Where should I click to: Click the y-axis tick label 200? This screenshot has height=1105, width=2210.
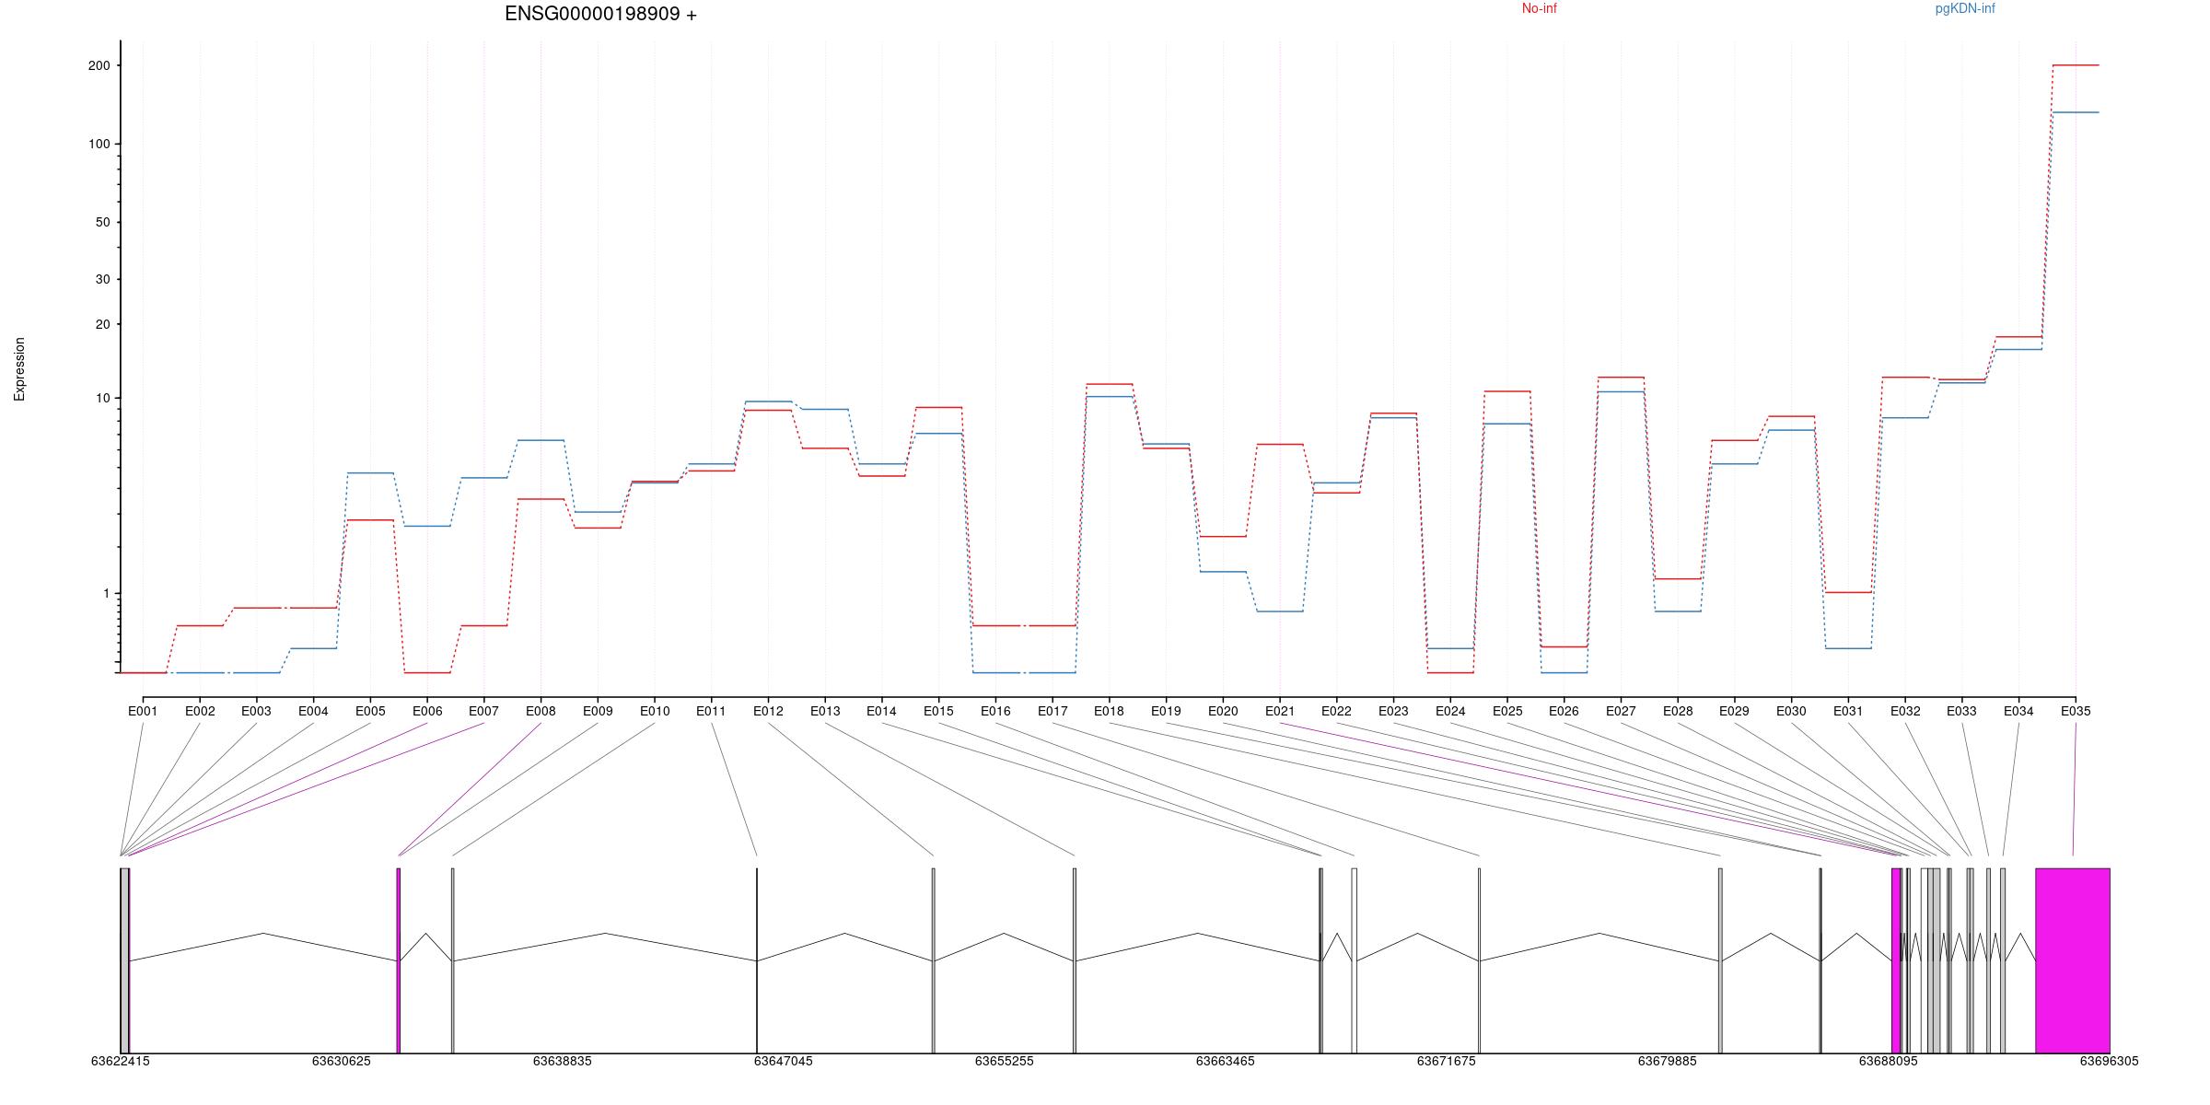(x=99, y=66)
